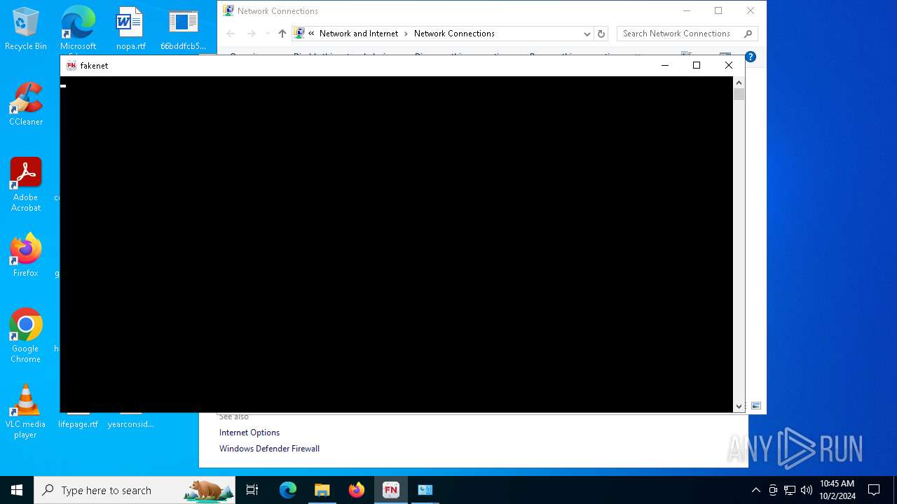Open the Internet Options link

tap(249, 433)
